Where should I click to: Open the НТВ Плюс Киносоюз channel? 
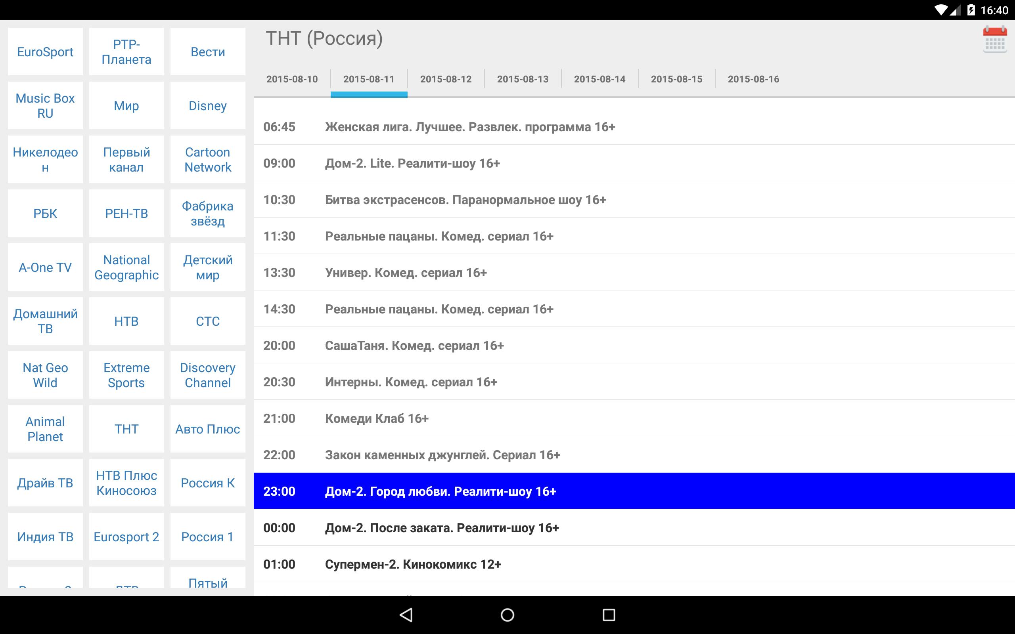coord(126,483)
